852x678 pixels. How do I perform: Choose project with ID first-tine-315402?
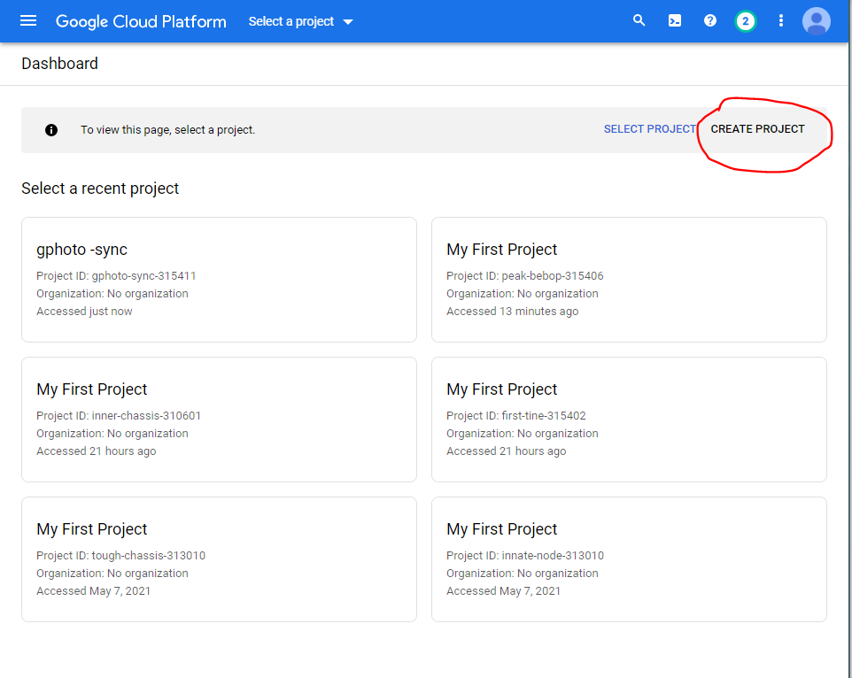pos(629,420)
